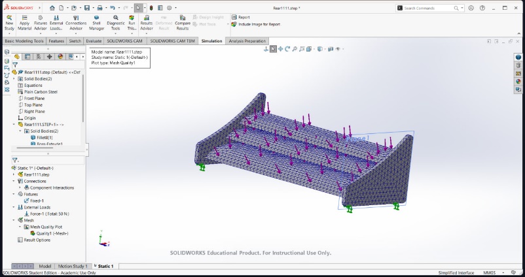525x277 pixels.
Task: Click the Pan icon in viewport toolbar
Action: pos(280,49)
